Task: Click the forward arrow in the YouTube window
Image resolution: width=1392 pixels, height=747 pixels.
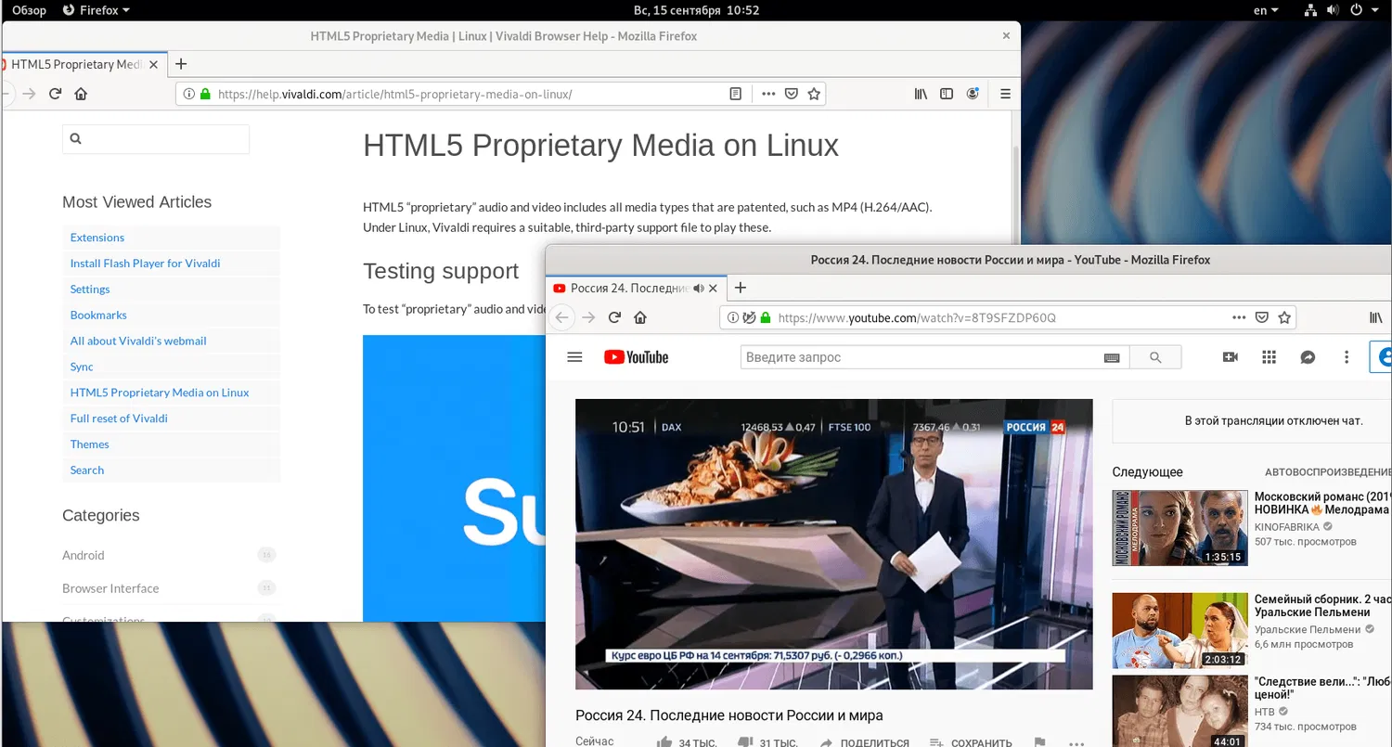Action: (x=588, y=317)
